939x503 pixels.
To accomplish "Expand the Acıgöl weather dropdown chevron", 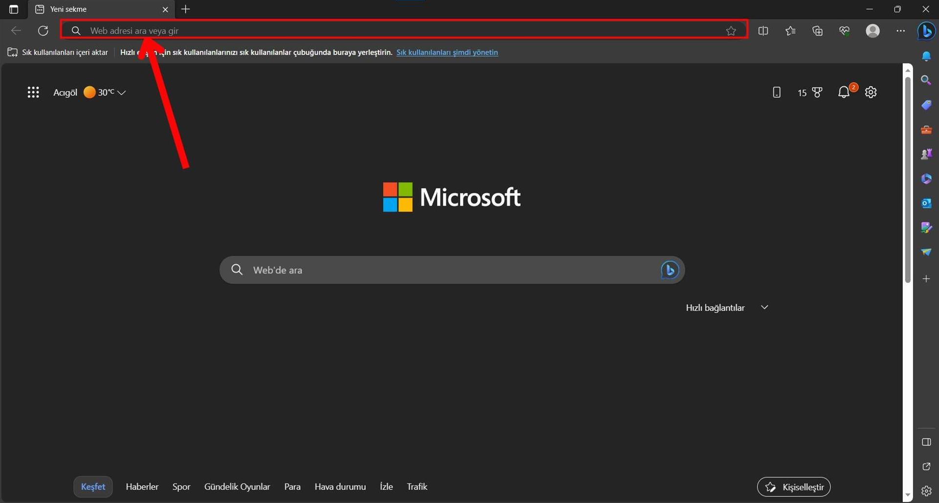I will [x=122, y=92].
